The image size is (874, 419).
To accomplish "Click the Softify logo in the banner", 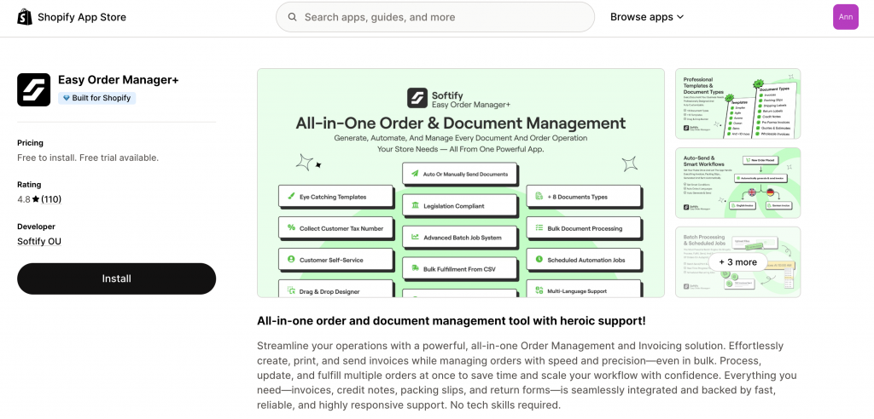I will (x=417, y=98).
